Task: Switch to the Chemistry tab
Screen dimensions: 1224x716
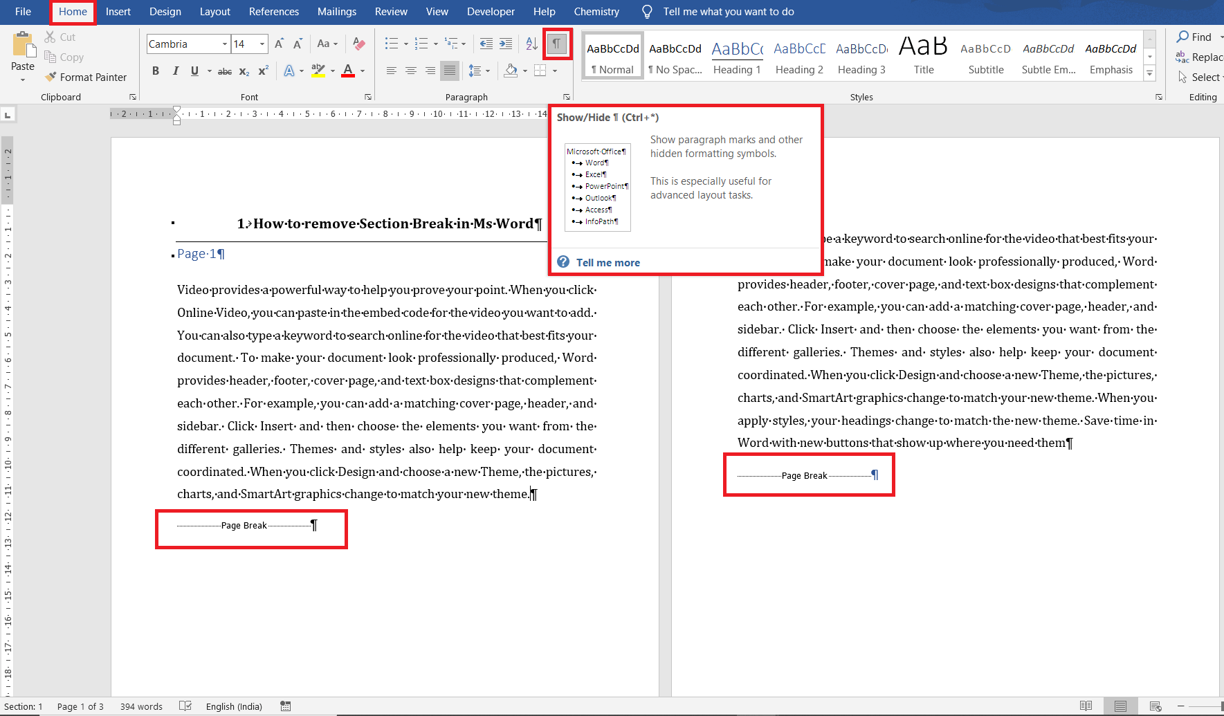Action: [x=596, y=11]
